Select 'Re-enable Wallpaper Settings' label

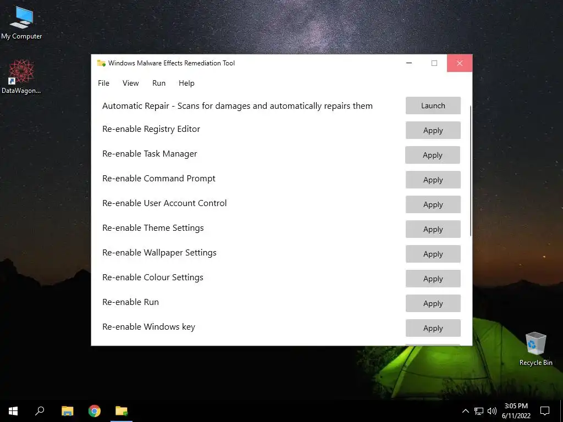coord(159,253)
